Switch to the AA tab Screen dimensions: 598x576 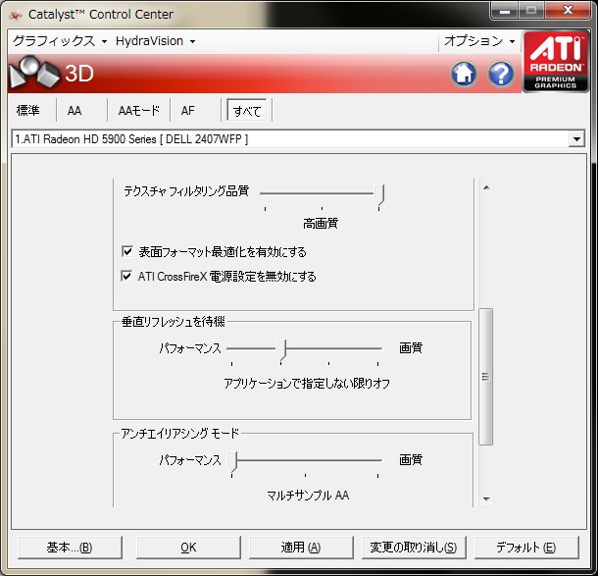(75, 111)
